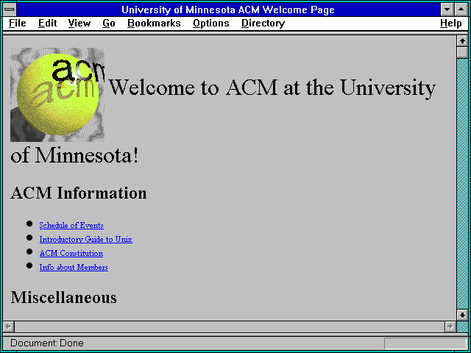
Task: Click the horizontal scrollbar track
Action: [230, 327]
